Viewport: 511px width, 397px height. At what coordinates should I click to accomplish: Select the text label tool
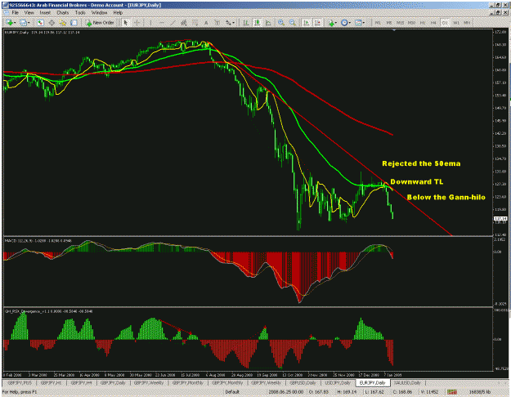tap(217, 23)
